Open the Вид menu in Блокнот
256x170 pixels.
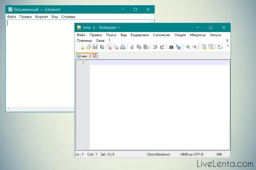(x=55, y=17)
